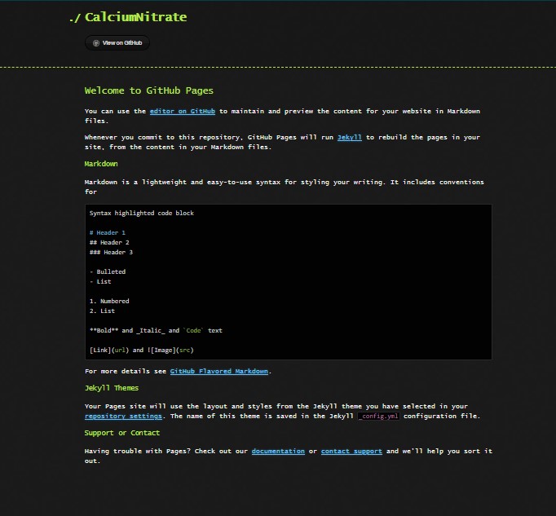Open the CalciumNitrate site title
This screenshot has width=556, height=516.
(135, 17)
